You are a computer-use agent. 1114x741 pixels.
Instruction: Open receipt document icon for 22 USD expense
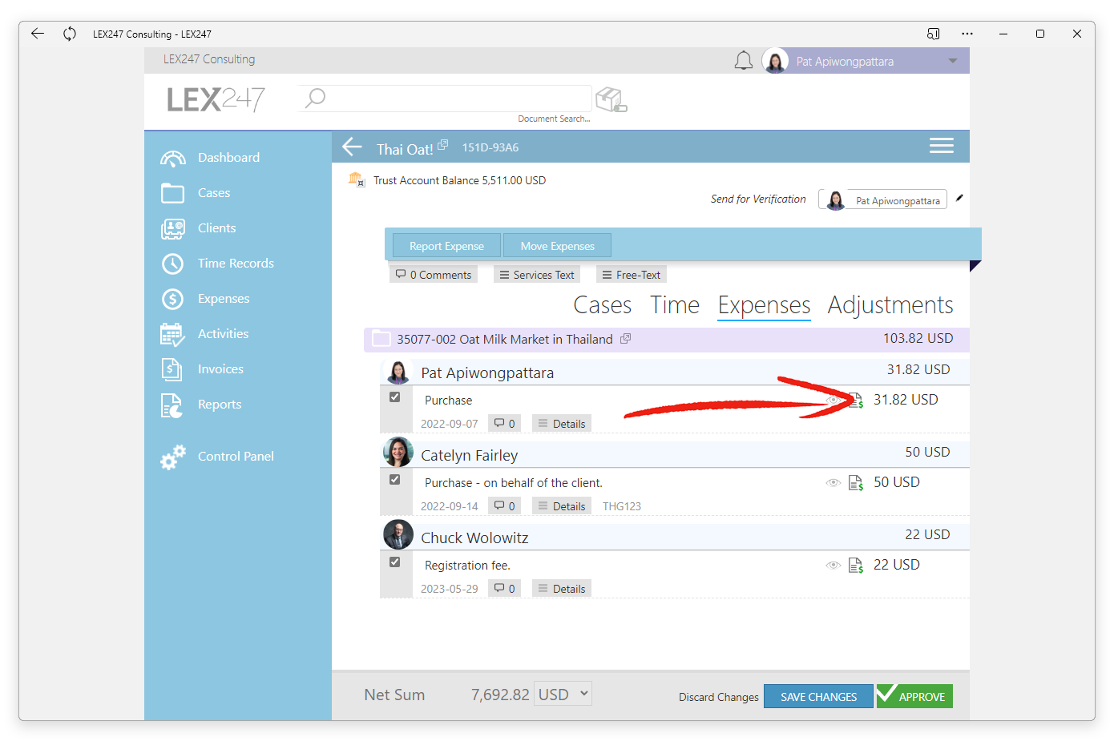point(856,566)
